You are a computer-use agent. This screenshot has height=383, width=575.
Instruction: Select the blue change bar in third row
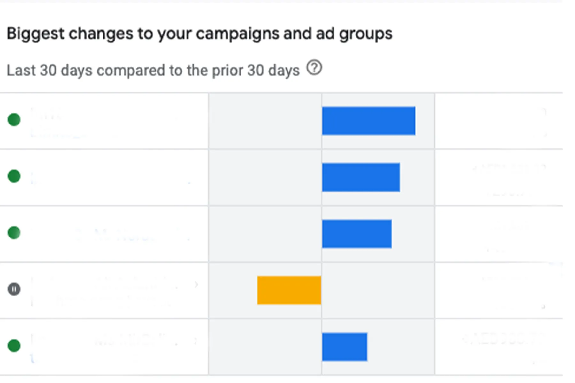356,234
